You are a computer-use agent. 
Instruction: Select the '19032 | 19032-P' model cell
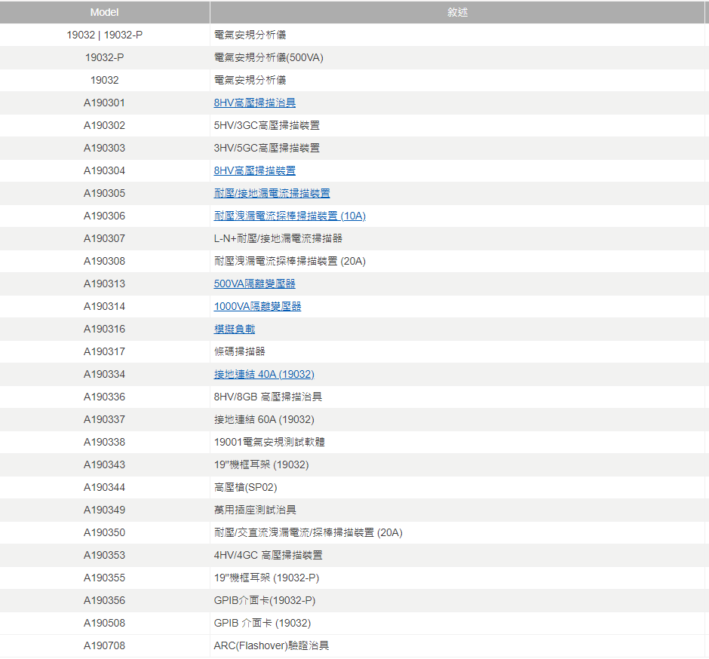(104, 35)
